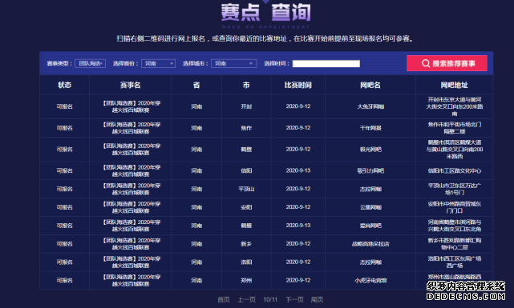Open the 选择省份 dropdown set to 河南
514x308 pixels.
pos(158,63)
